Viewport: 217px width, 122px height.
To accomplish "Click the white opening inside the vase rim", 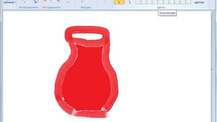I will click(87, 36).
